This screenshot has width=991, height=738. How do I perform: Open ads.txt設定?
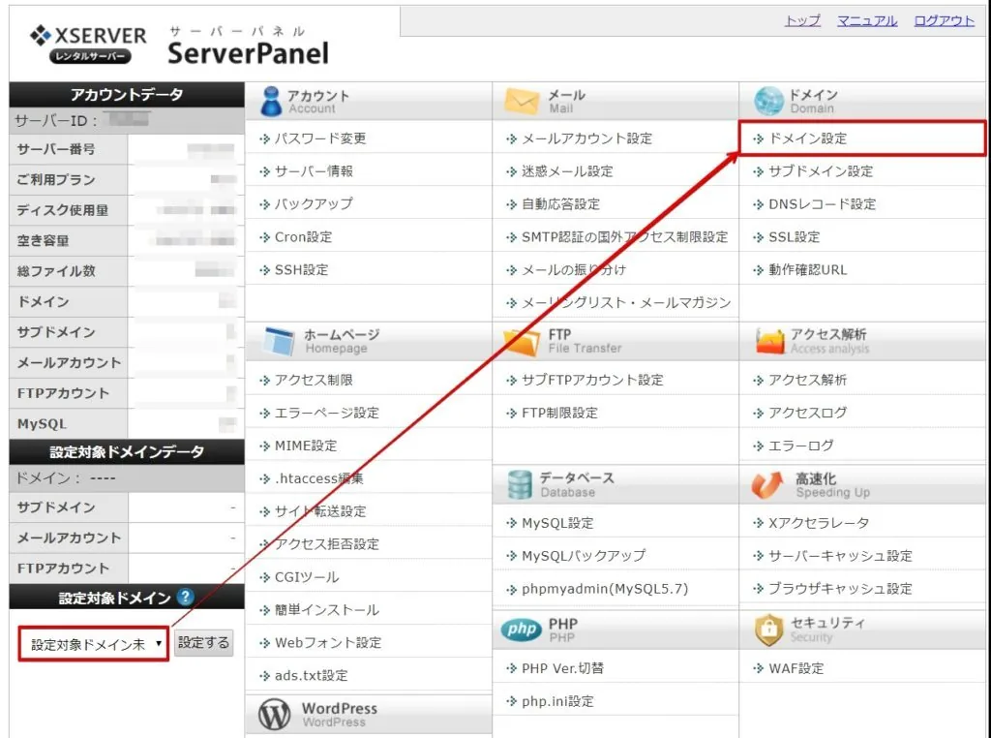311,676
